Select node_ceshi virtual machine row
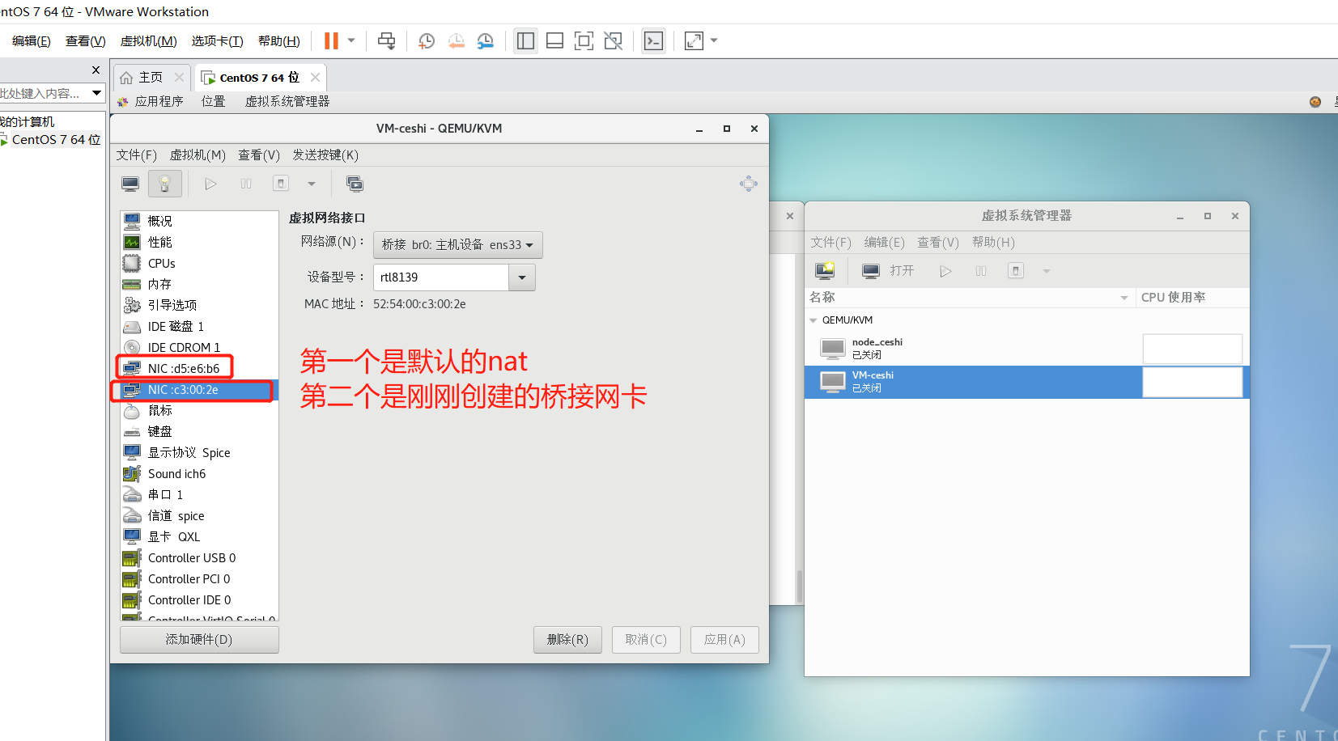1338x741 pixels. [1027, 349]
